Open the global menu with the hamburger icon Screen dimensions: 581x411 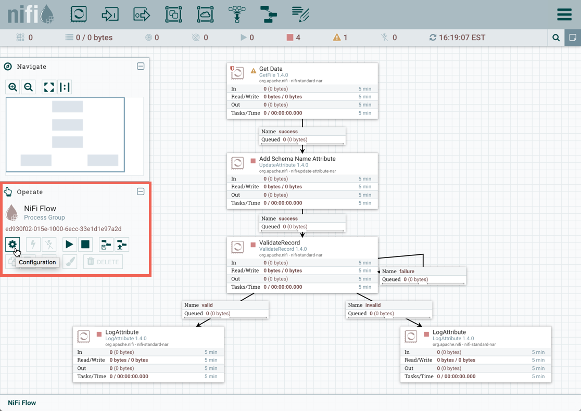(x=564, y=14)
